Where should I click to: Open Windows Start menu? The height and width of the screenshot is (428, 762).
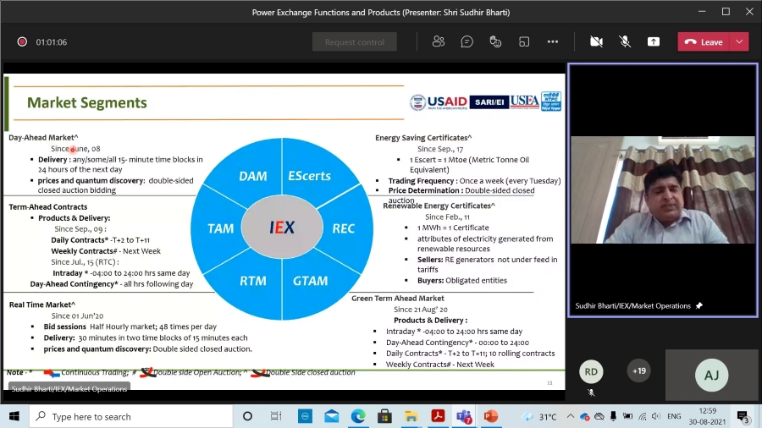[14, 416]
